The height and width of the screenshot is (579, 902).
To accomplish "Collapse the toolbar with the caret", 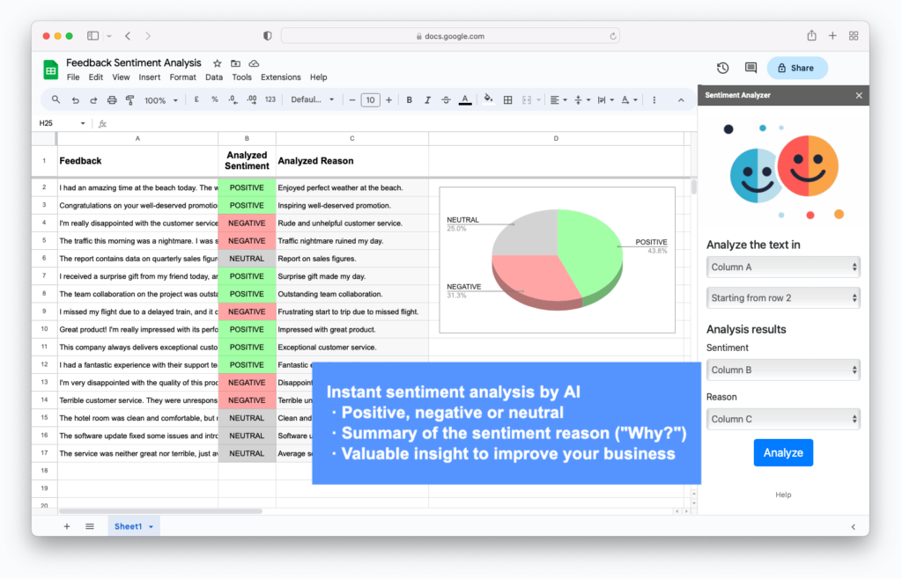I will click(x=681, y=100).
